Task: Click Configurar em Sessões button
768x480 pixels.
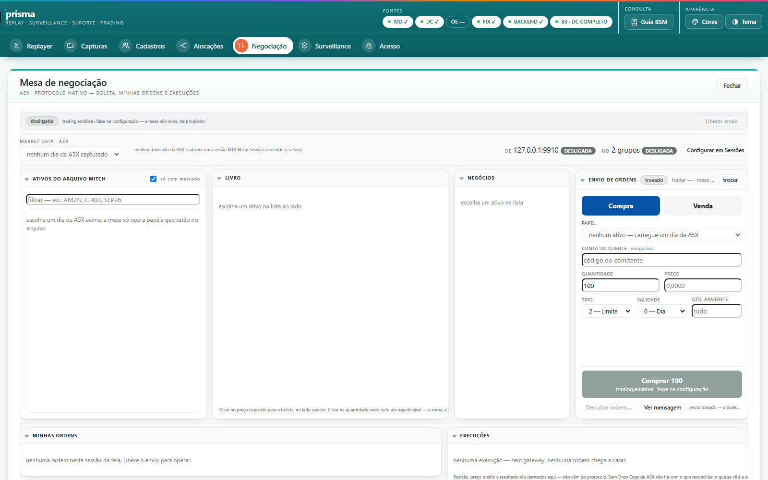Action: (715, 150)
